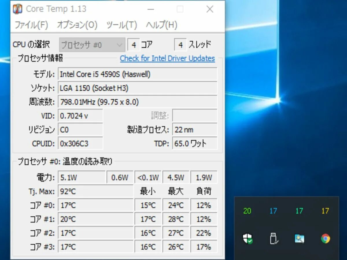Viewport: 347px width, 260px height.
Task: Click the power reading 5.1W
Action: (x=82, y=177)
